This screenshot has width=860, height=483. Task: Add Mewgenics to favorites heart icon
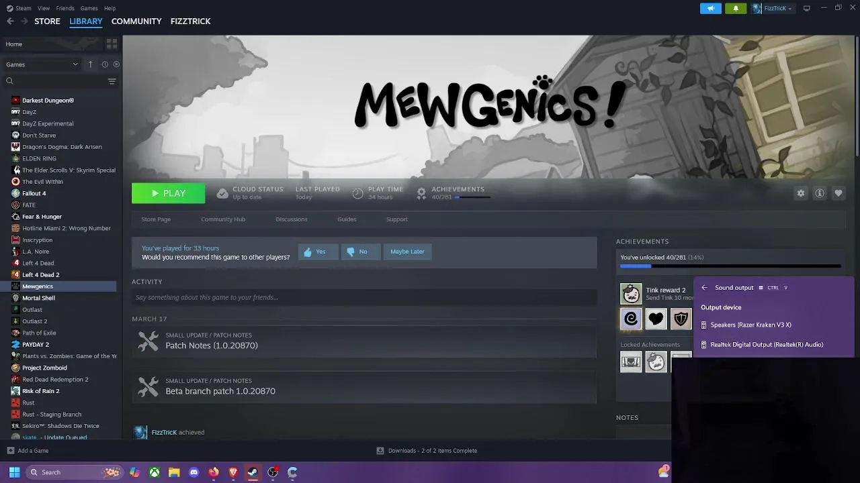click(838, 193)
